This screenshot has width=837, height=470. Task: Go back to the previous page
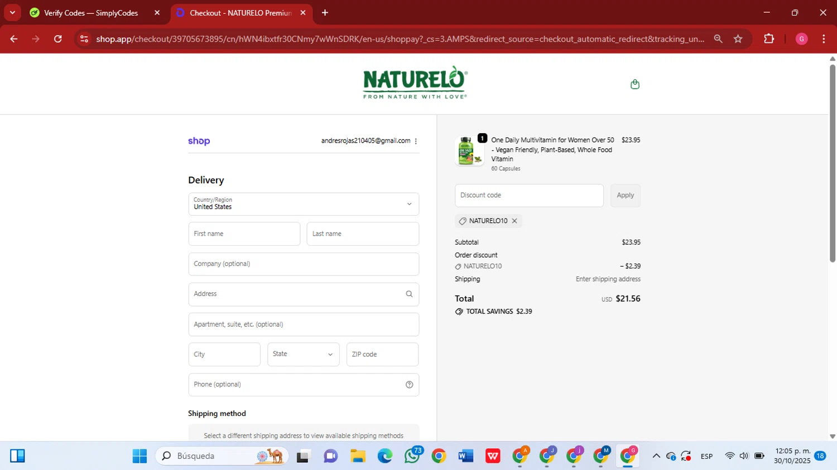(x=14, y=39)
